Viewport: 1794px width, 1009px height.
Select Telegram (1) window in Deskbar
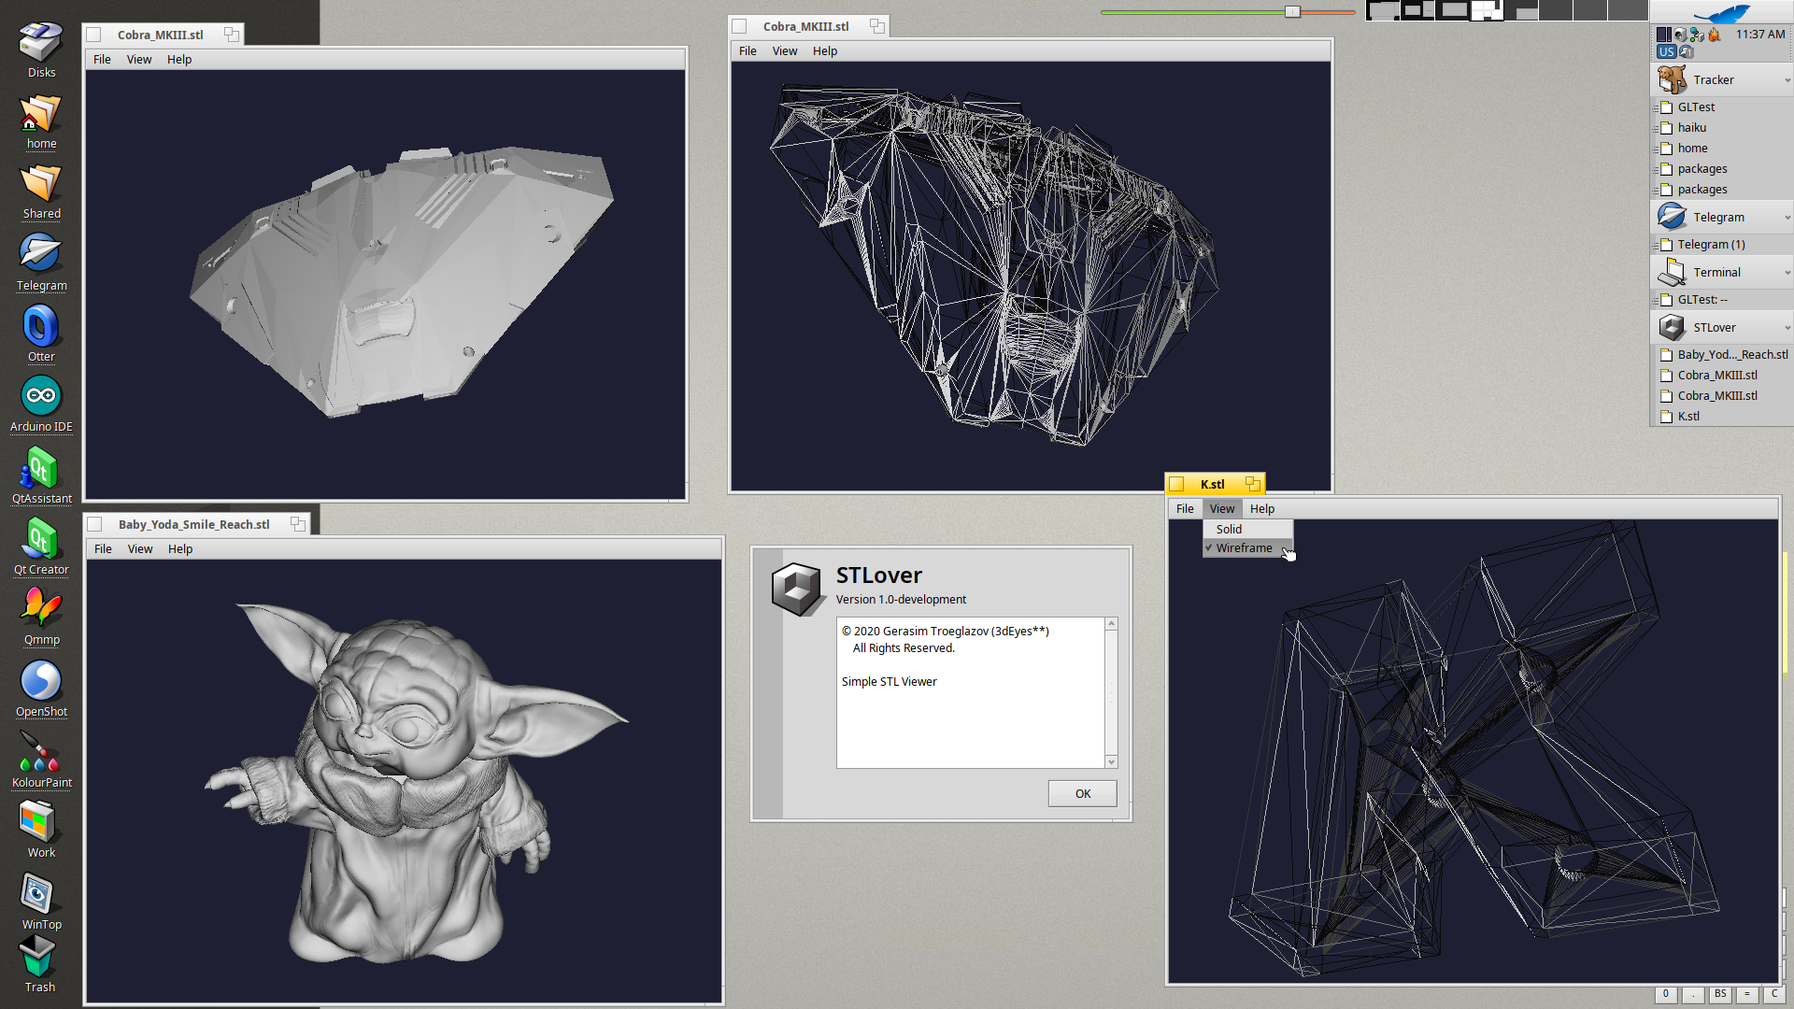1721,245
